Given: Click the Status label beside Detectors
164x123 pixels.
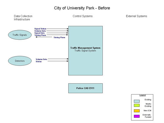Looking at the screenshot, I should (x=39, y=62).
